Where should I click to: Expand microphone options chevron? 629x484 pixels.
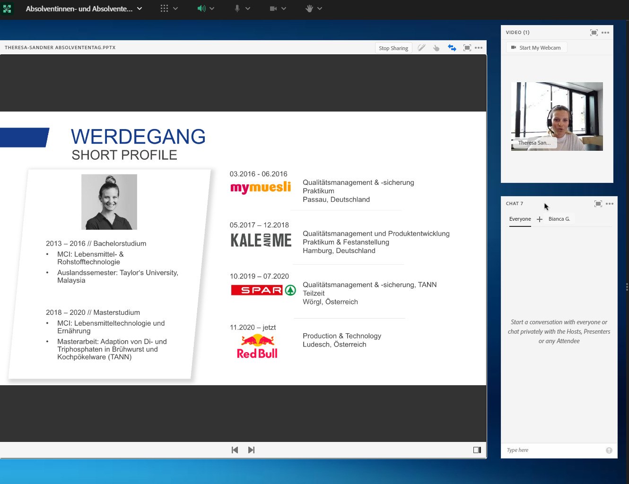tap(248, 9)
